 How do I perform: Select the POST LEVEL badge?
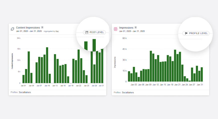[x=94, y=32]
